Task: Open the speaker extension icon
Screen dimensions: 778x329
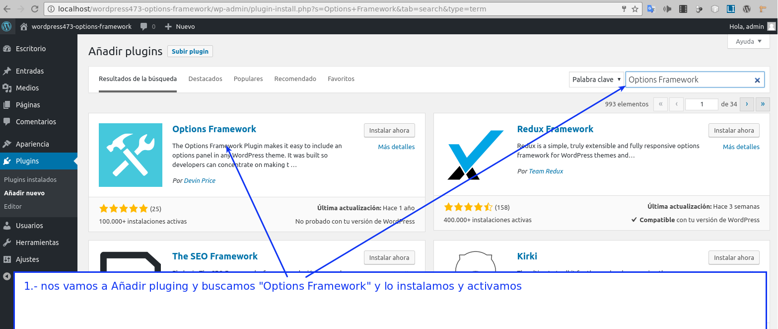Action: pos(667,9)
